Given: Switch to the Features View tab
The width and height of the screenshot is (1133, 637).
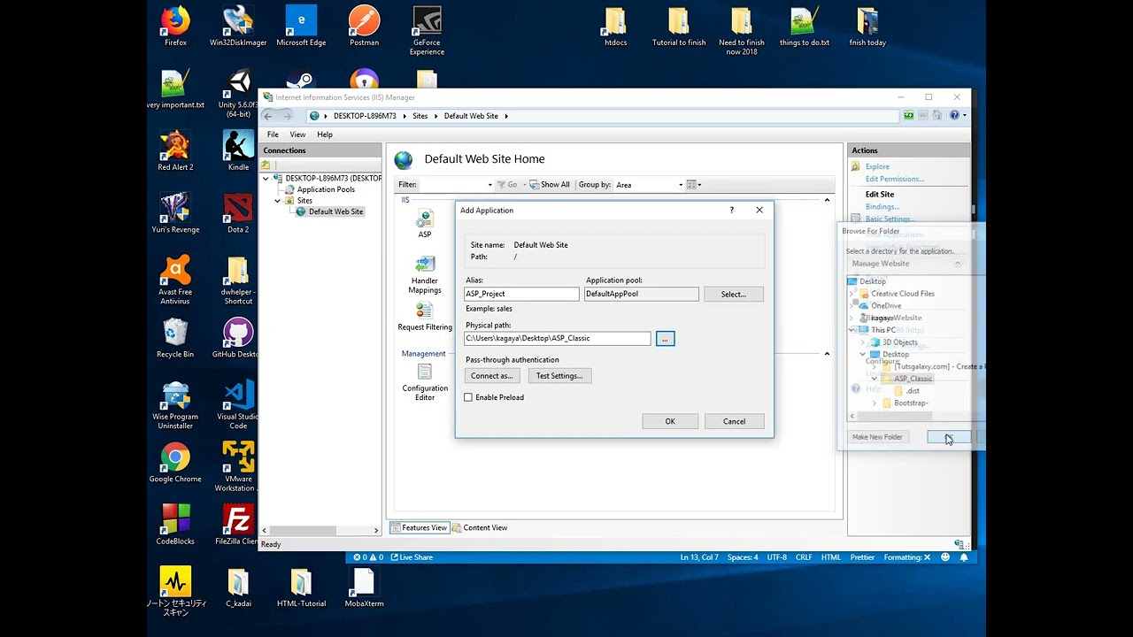Looking at the screenshot, I should click(x=419, y=527).
